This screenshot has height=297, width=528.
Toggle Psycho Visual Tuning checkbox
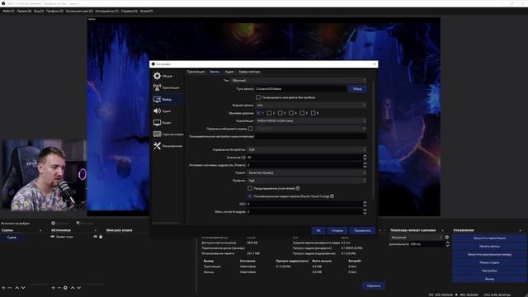[250, 196]
